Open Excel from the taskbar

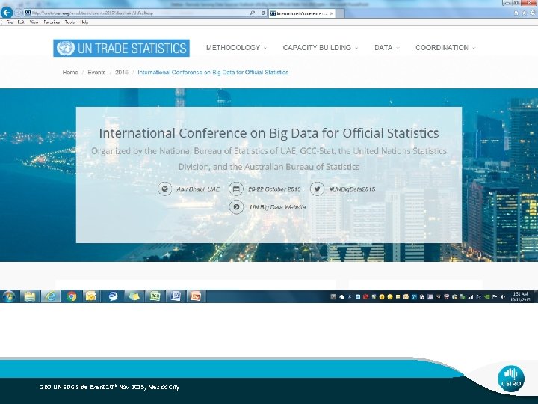click(155, 296)
